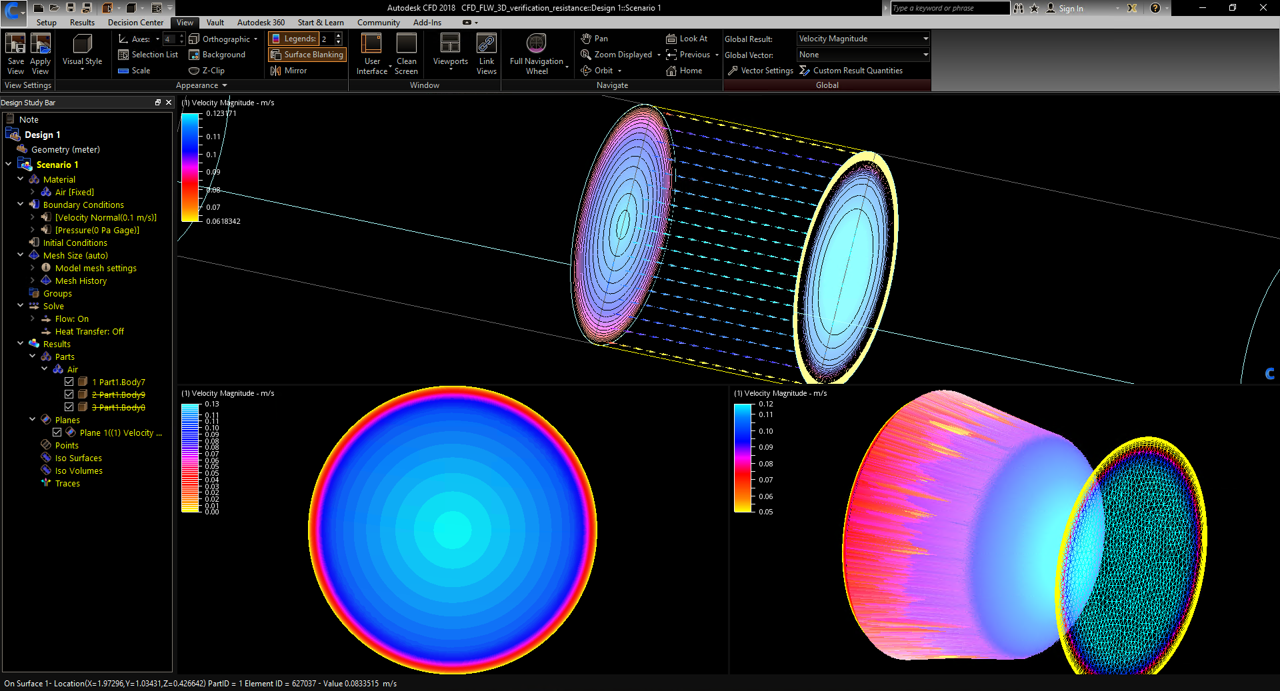Click the Clean Screen icon

406,53
